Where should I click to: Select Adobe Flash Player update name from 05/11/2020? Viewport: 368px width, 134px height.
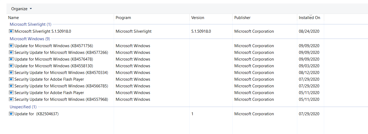click(49, 93)
